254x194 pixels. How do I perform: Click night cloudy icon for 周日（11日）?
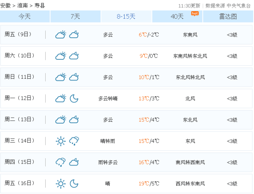[x=74, y=77]
